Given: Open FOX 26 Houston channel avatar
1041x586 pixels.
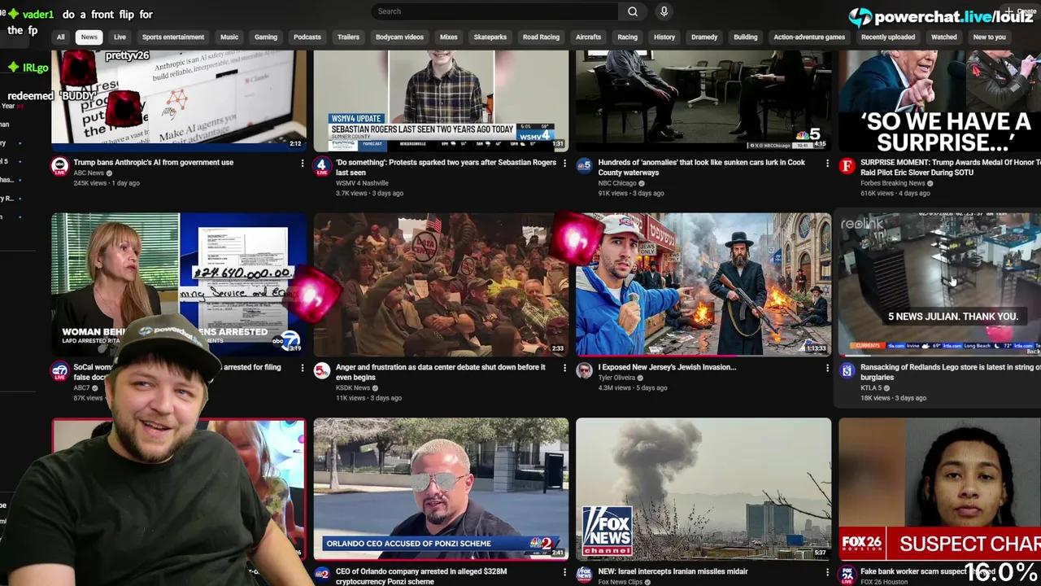Looking at the screenshot, I should pos(847,575).
